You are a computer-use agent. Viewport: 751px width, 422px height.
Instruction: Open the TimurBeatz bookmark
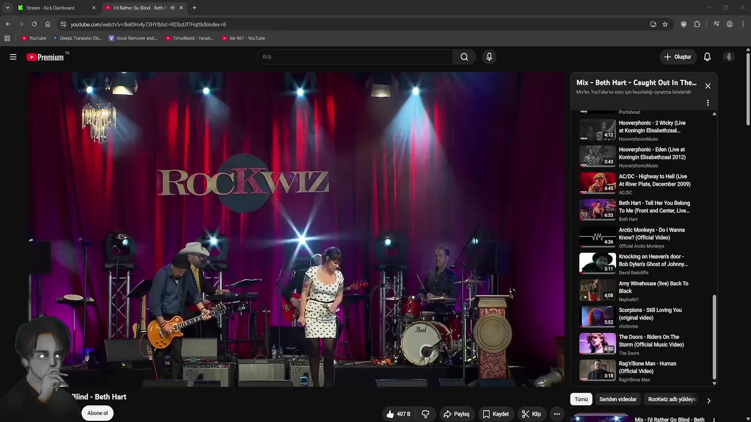(190, 38)
